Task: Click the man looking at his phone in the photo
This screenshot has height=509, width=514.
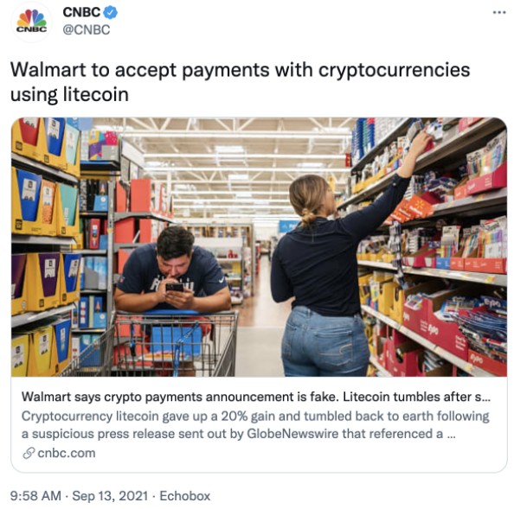Action: point(172,267)
